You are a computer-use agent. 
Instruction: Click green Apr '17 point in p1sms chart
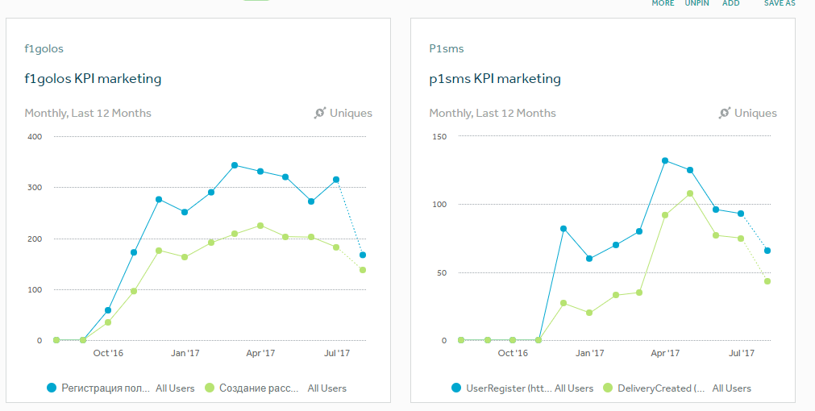(665, 215)
